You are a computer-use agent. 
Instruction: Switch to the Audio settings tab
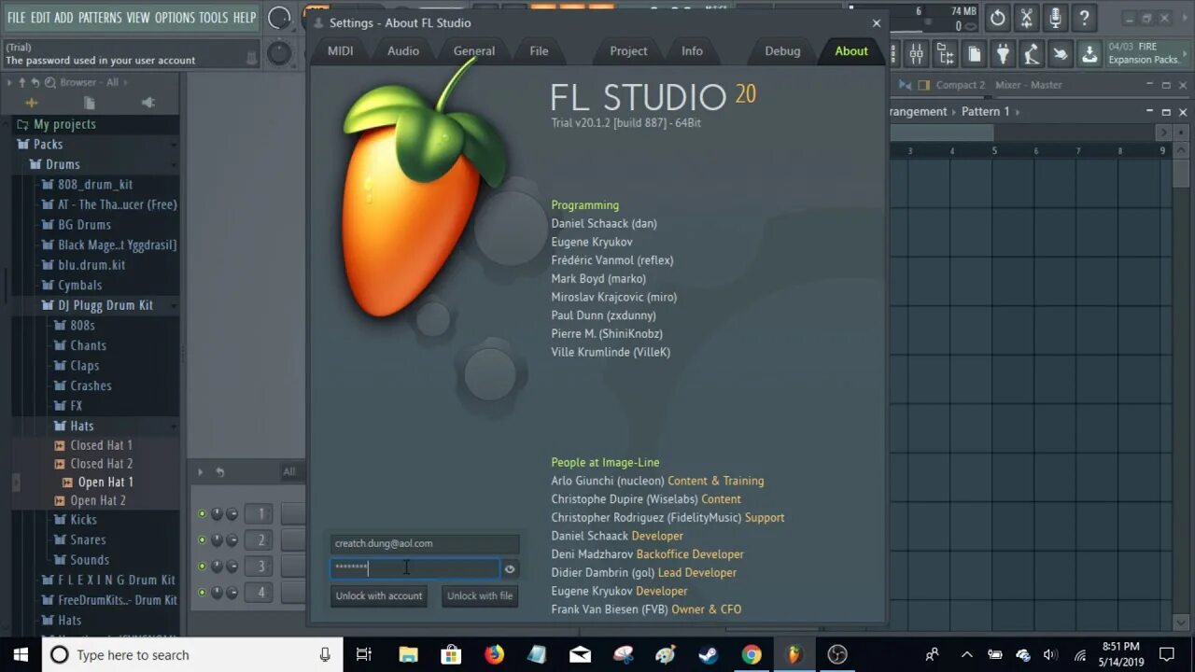(403, 51)
